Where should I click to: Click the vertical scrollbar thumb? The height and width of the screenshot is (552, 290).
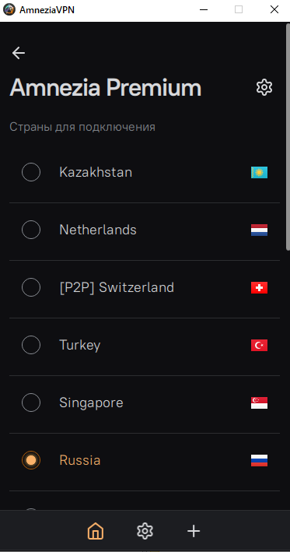point(288,135)
